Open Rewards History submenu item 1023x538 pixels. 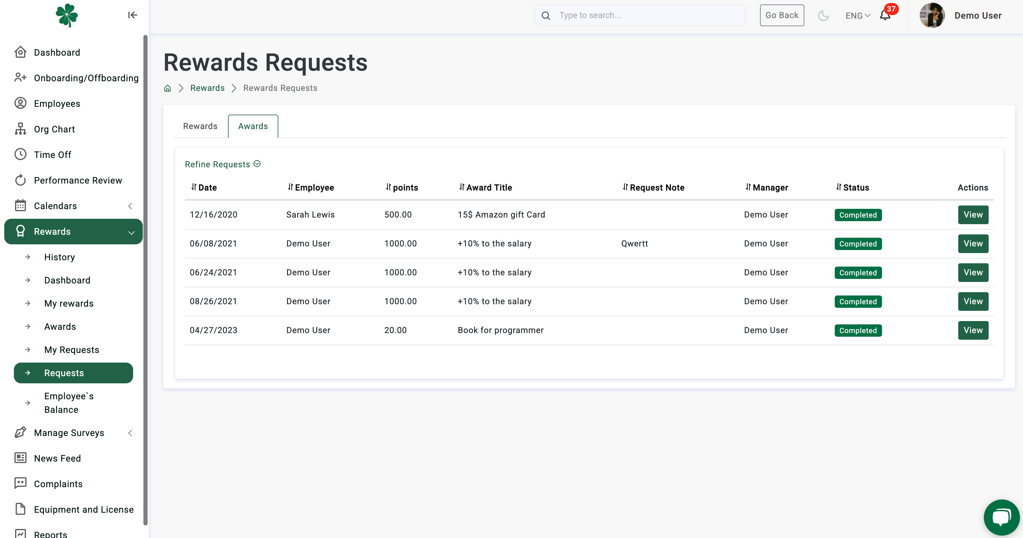[x=59, y=257]
